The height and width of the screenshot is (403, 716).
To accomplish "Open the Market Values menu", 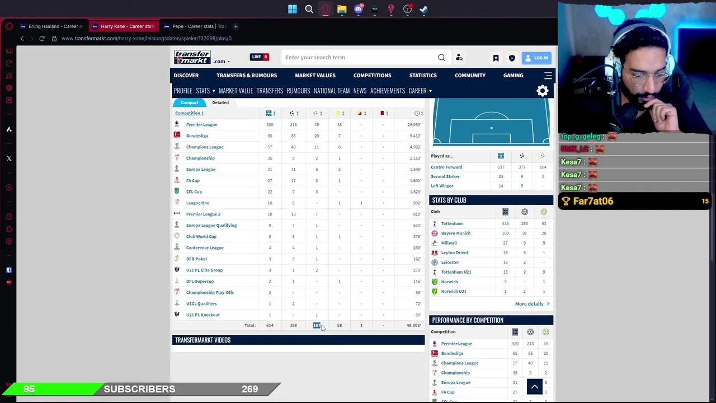I will tap(315, 76).
